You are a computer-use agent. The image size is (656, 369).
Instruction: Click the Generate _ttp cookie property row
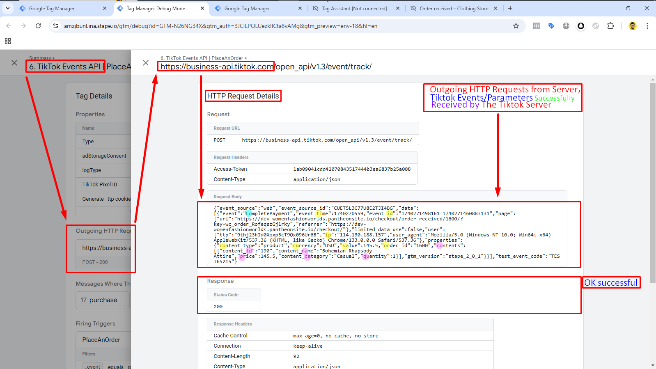point(103,199)
